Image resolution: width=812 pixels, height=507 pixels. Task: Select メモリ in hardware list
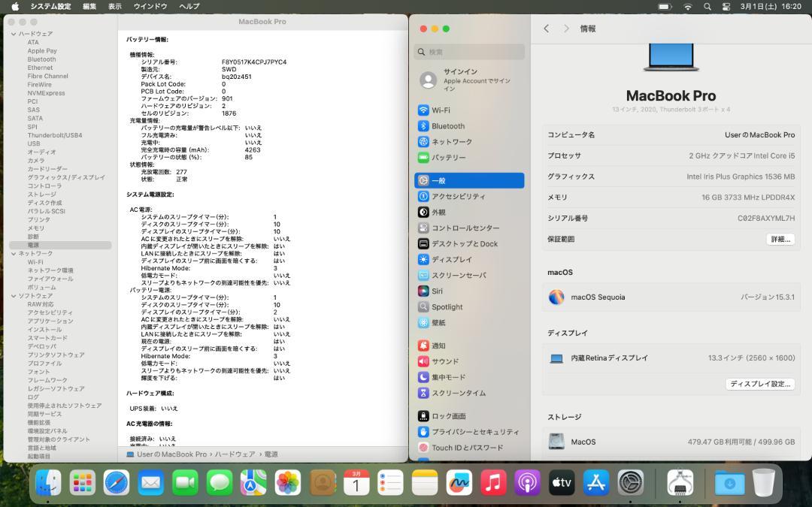[36, 228]
